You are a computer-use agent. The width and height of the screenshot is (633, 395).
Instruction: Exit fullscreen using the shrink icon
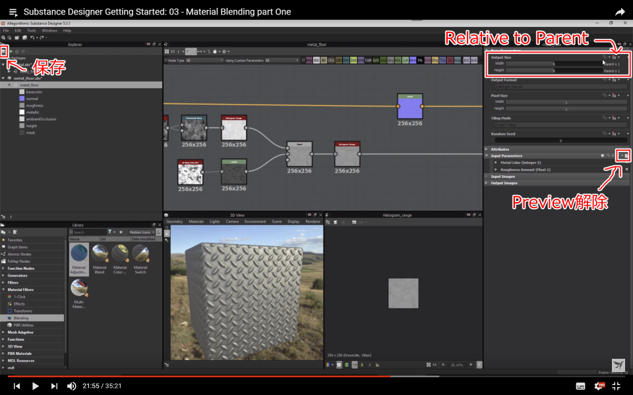(x=617, y=386)
